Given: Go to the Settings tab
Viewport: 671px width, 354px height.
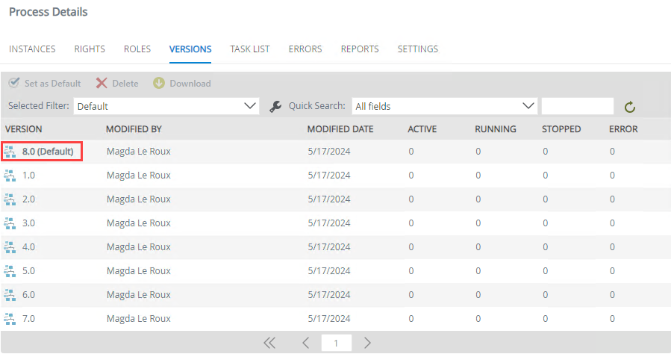Looking at the screenshot, I should coord(417,49).
